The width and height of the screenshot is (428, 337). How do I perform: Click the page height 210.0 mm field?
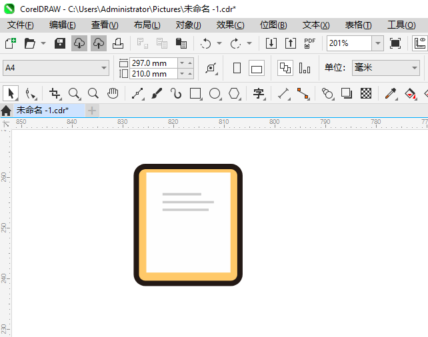(153, 74)
